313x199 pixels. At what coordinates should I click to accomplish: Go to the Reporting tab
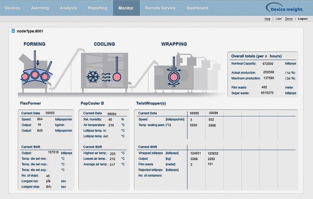click(97, 8)
